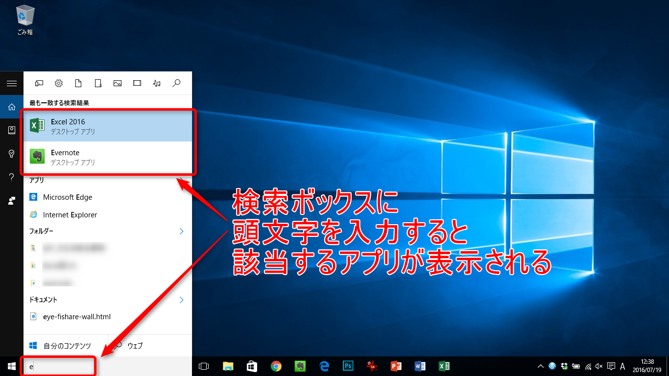
Task: Switch to 自分のコンテンツ search
Action: click(x=66, y=346)
